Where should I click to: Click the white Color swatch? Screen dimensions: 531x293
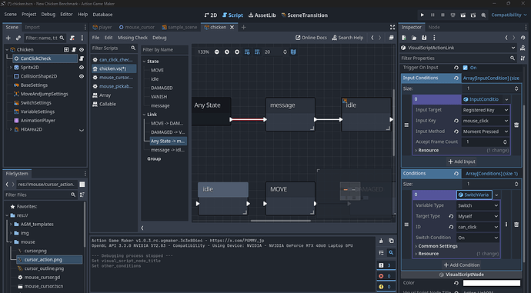point(492,283)
